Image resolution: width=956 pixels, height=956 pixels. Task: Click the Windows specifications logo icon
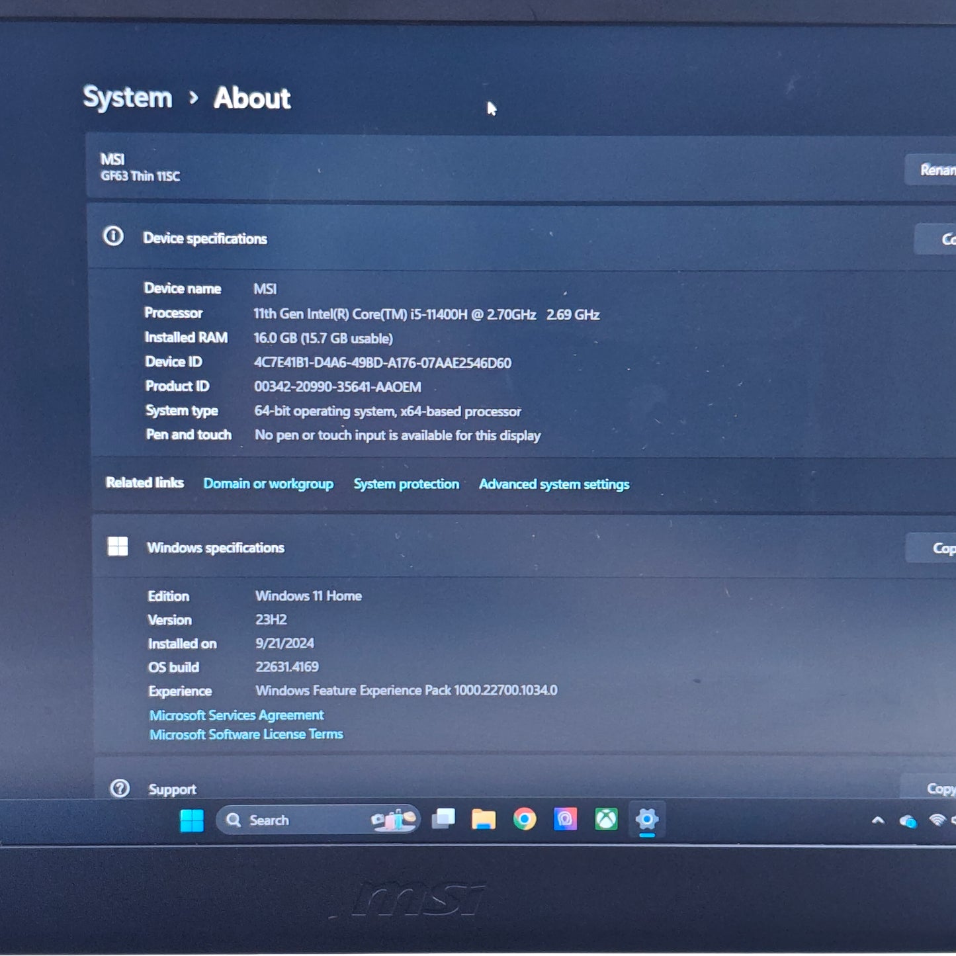118,546
